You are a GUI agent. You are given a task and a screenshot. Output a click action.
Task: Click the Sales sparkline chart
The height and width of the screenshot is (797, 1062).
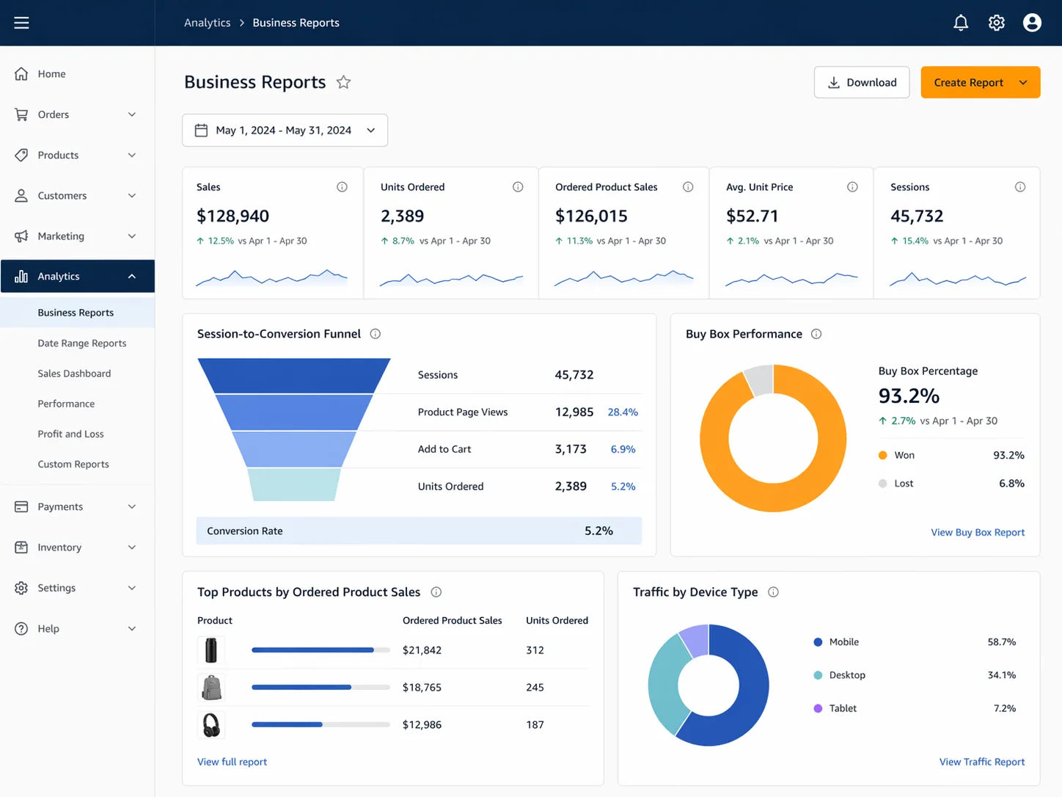[x=271, y=277]
